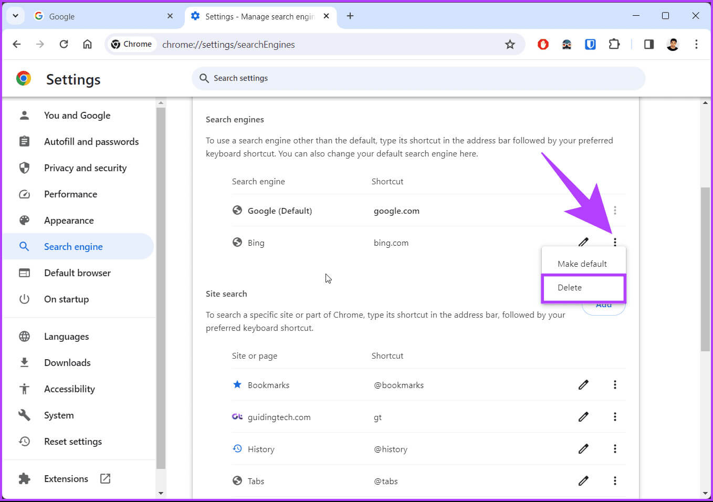Edit the guidingtech.com shortcut pencil icon
Viewport: 713px width, 502px height.
tap(583, 417)
